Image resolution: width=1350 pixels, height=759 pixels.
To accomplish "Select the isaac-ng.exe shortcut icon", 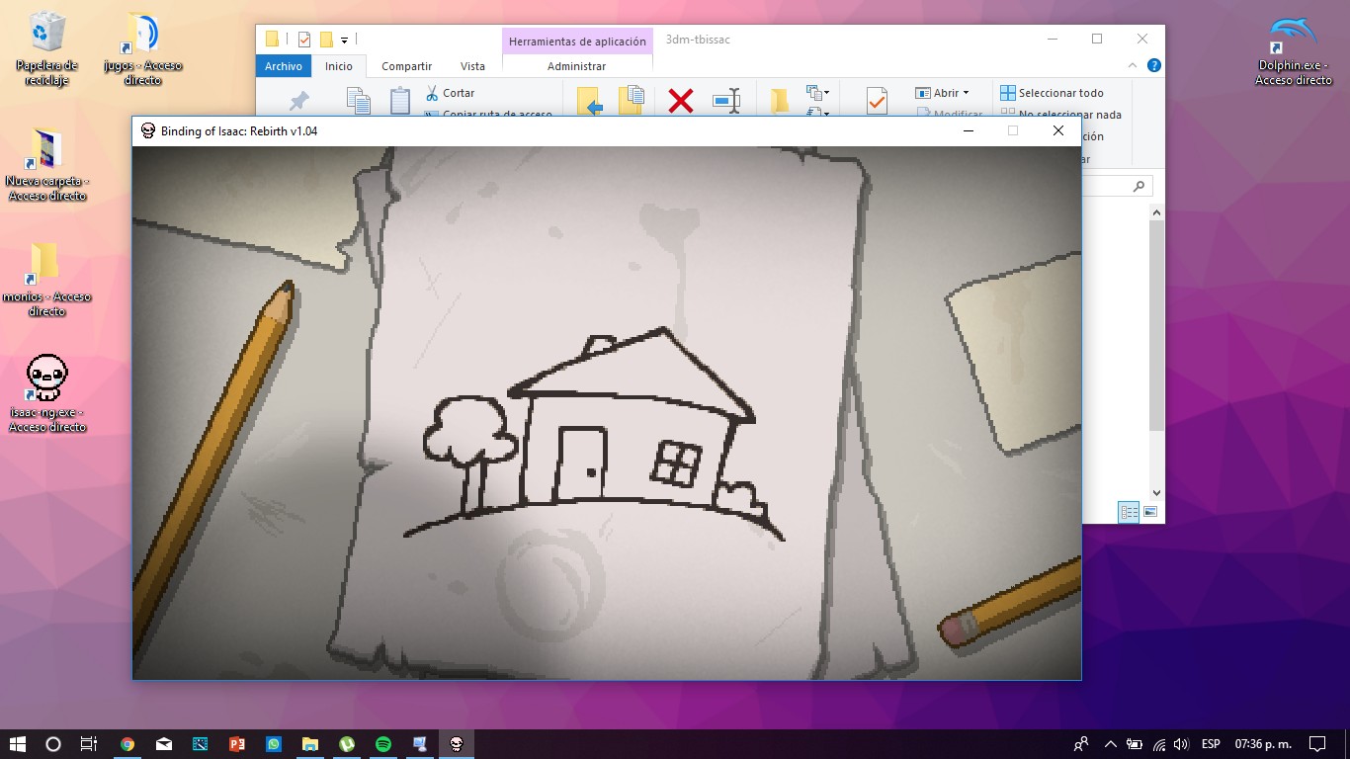I will pyautogui.click(x=46, y=393).
